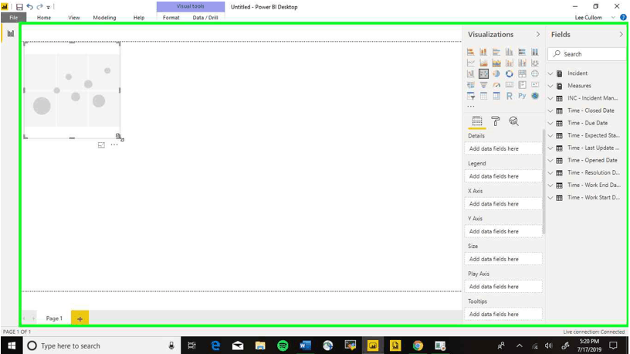Switch to Report view in left sidebar
The width and height of the screenshot is (630, 354).
coord(11,33)
